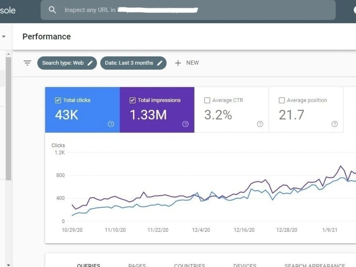
Task: Switch to the Search Appearance tab
Action: click(315, 265)
